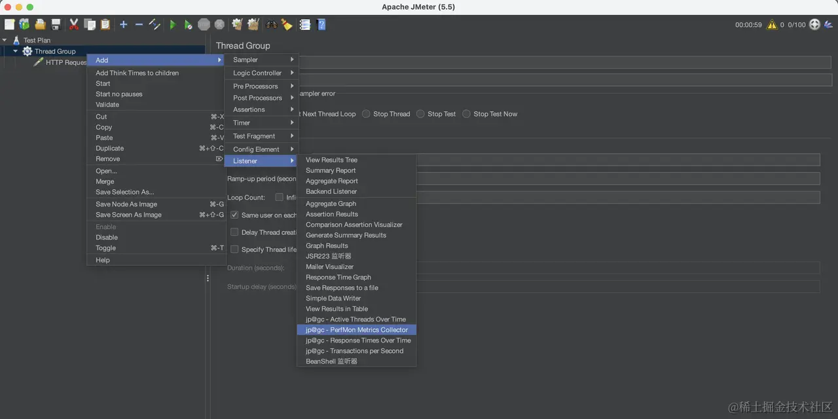The height and width of the screenshot is (419, 838).
Task: Collapse the Test Plan tree triangle
Action: 5,40
